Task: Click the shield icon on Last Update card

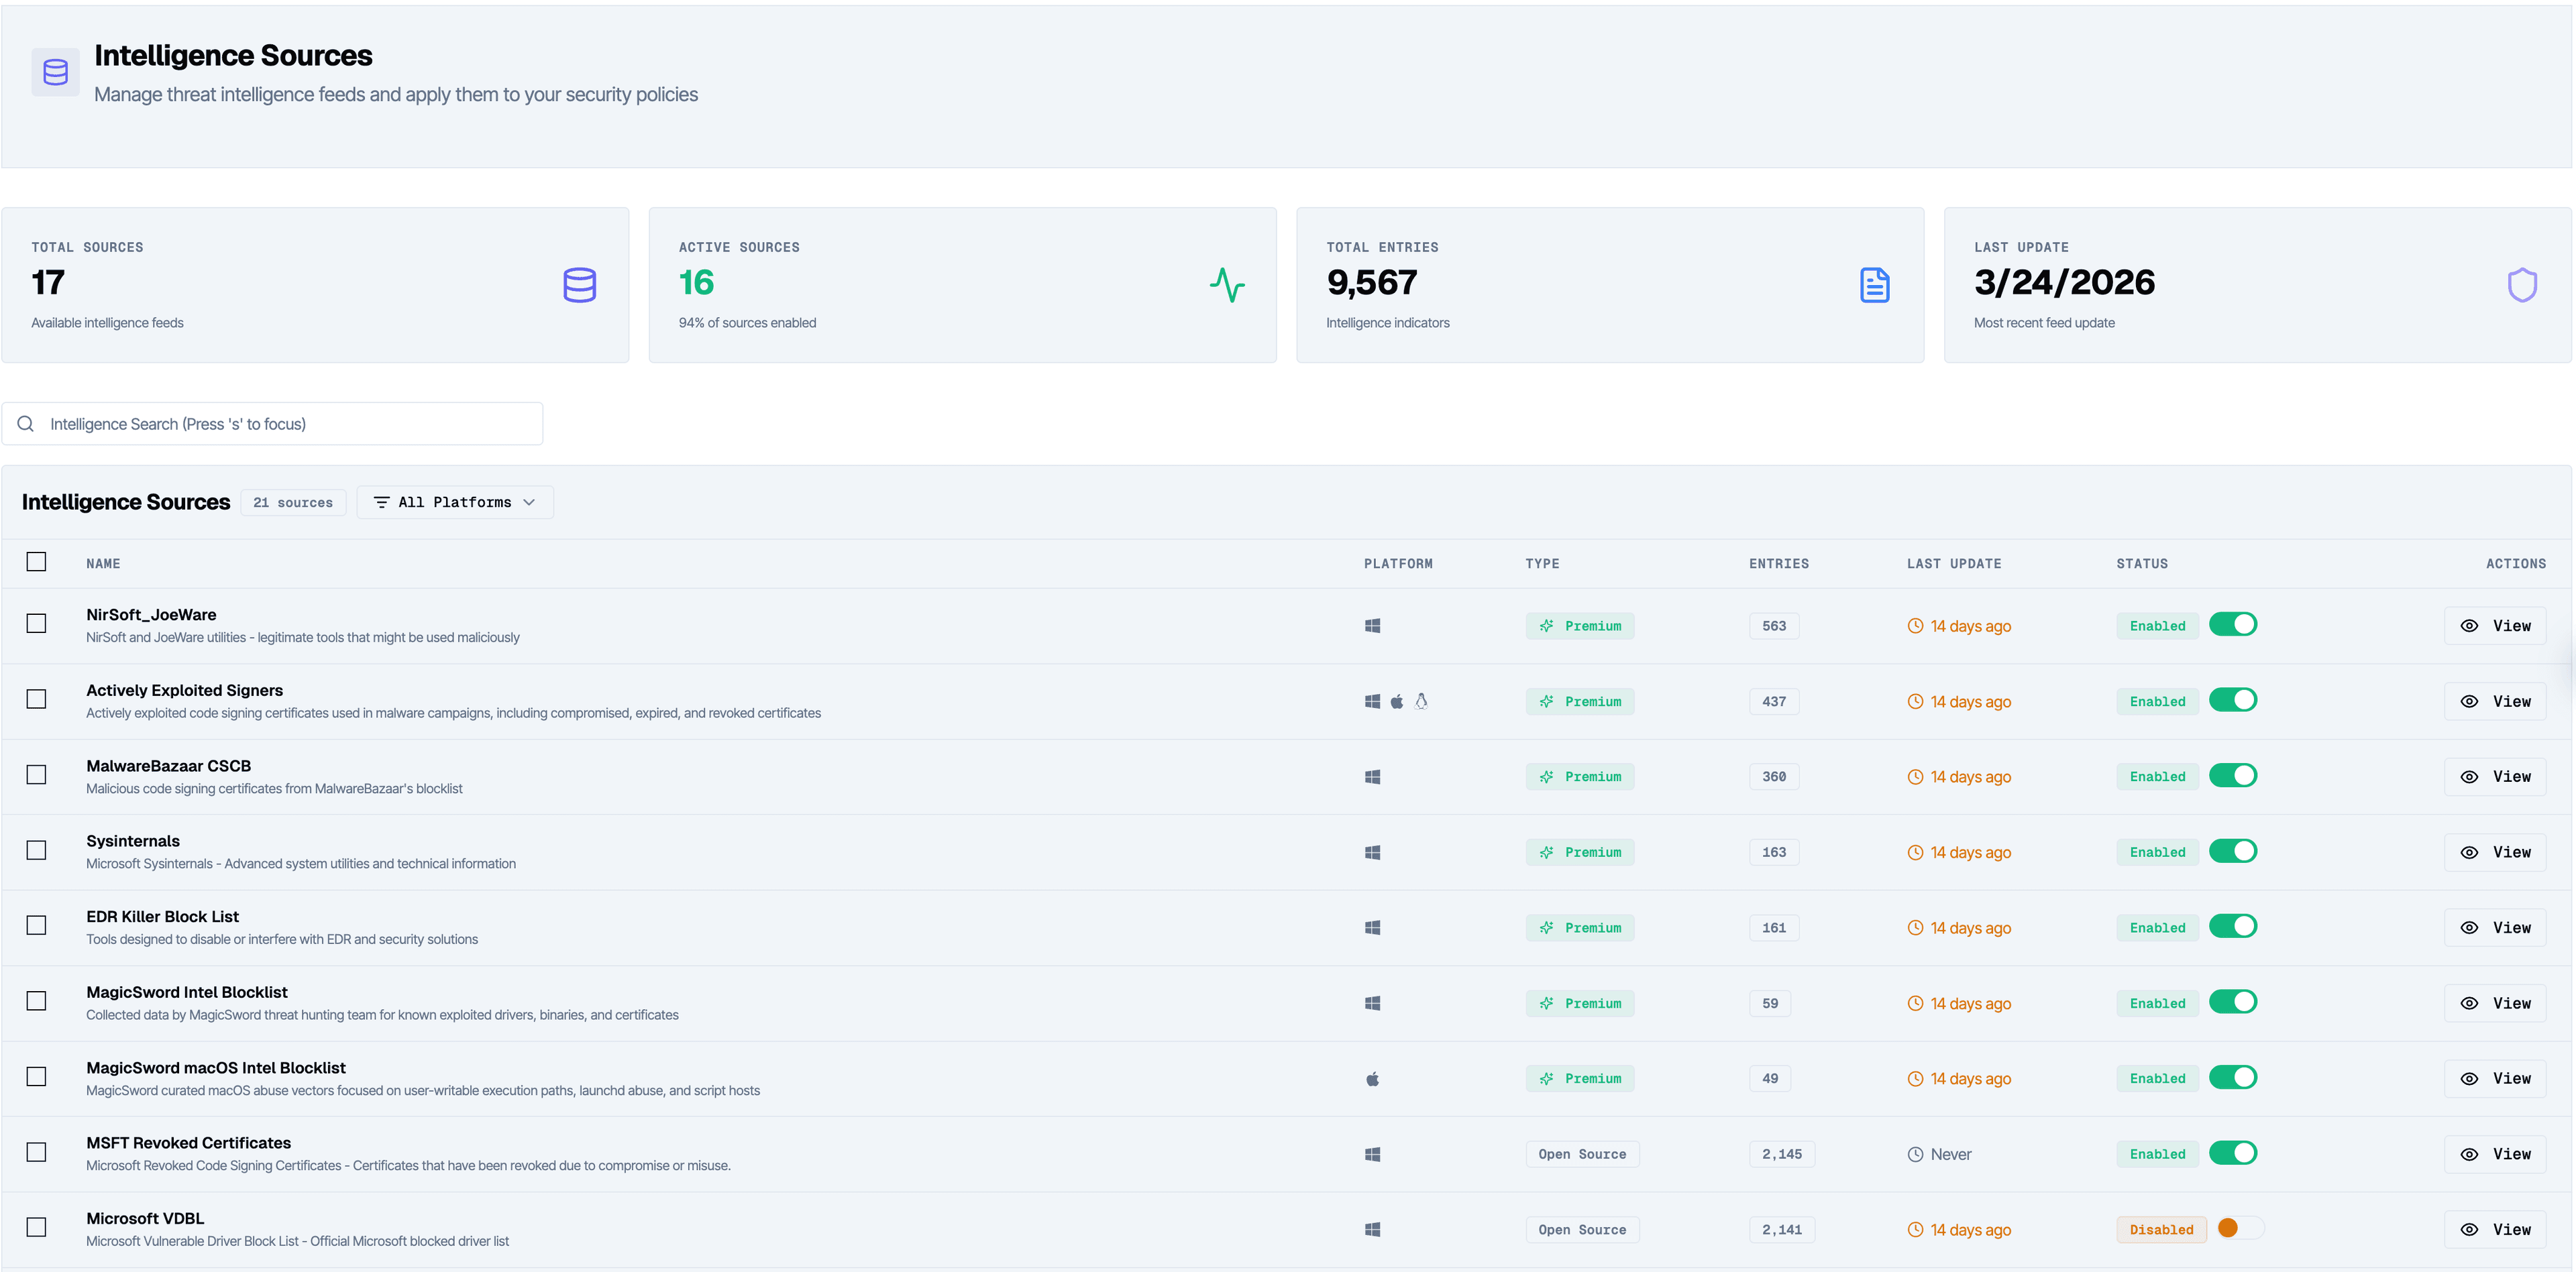Action: tap(2522, 285)
